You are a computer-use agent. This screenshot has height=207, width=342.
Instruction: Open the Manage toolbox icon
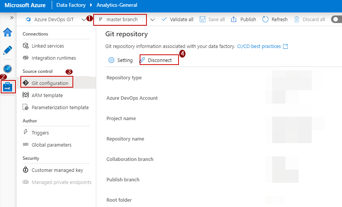pyautogui.click(x=8, y=87)
